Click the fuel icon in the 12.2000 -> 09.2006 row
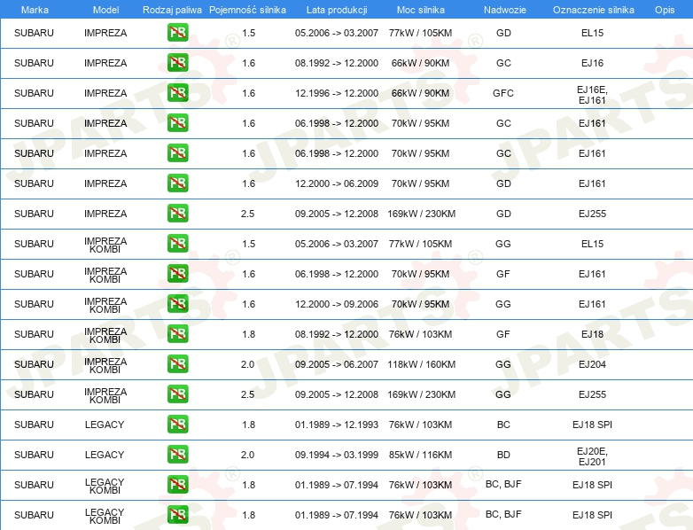This screenshot has height=530, width=693. pyautogui.click(x=177, y=304)
